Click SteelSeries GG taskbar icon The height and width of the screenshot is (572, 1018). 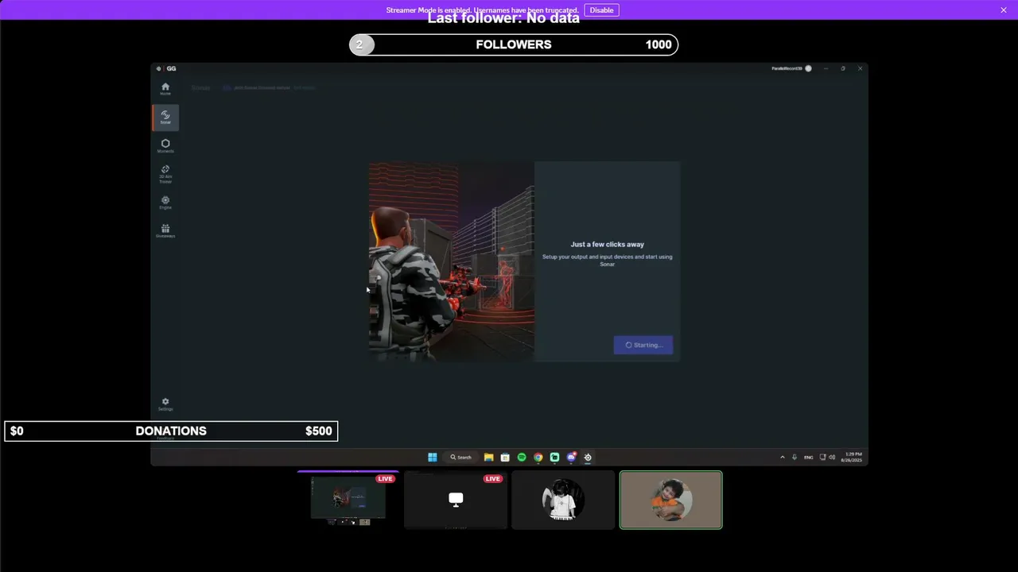point(588,457)
